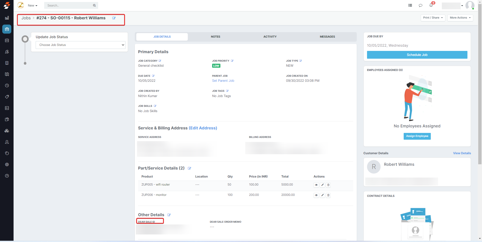This screenshot has width=482, height=242.
Task: Click the Assign Employee button
Action: 417,136
